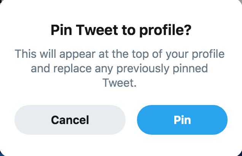
Task: Abort pinning by choosing Cancel
Action: [70, 120]
